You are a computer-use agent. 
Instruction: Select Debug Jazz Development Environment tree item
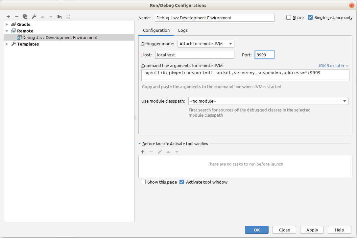click(x=69, y=37)
